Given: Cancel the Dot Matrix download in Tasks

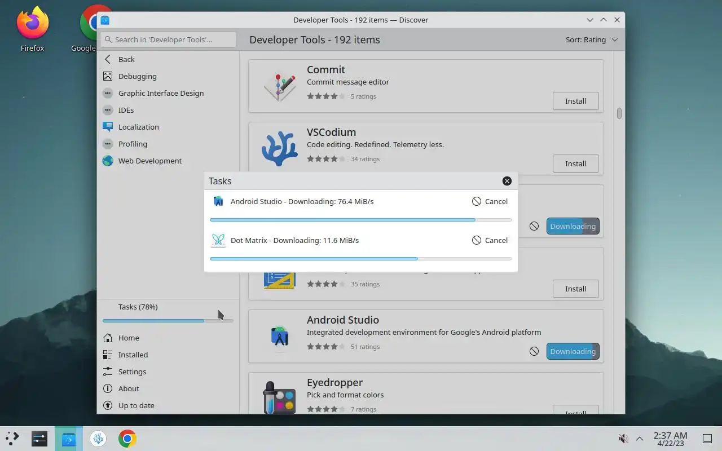Looking at the screenshot, I should click(x=490, y=240).
